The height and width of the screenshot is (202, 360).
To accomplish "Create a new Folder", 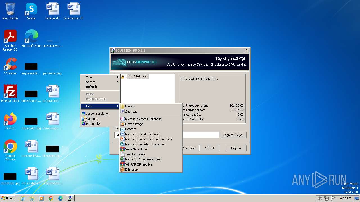I will click(x=151, y=106).
